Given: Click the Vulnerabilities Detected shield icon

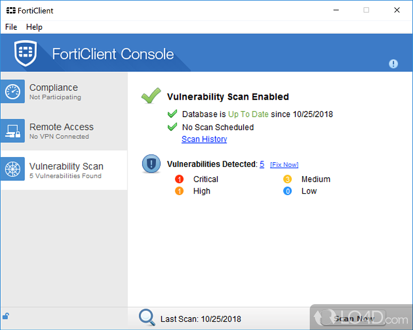Looking at the screenshot, I should point(151,164).
